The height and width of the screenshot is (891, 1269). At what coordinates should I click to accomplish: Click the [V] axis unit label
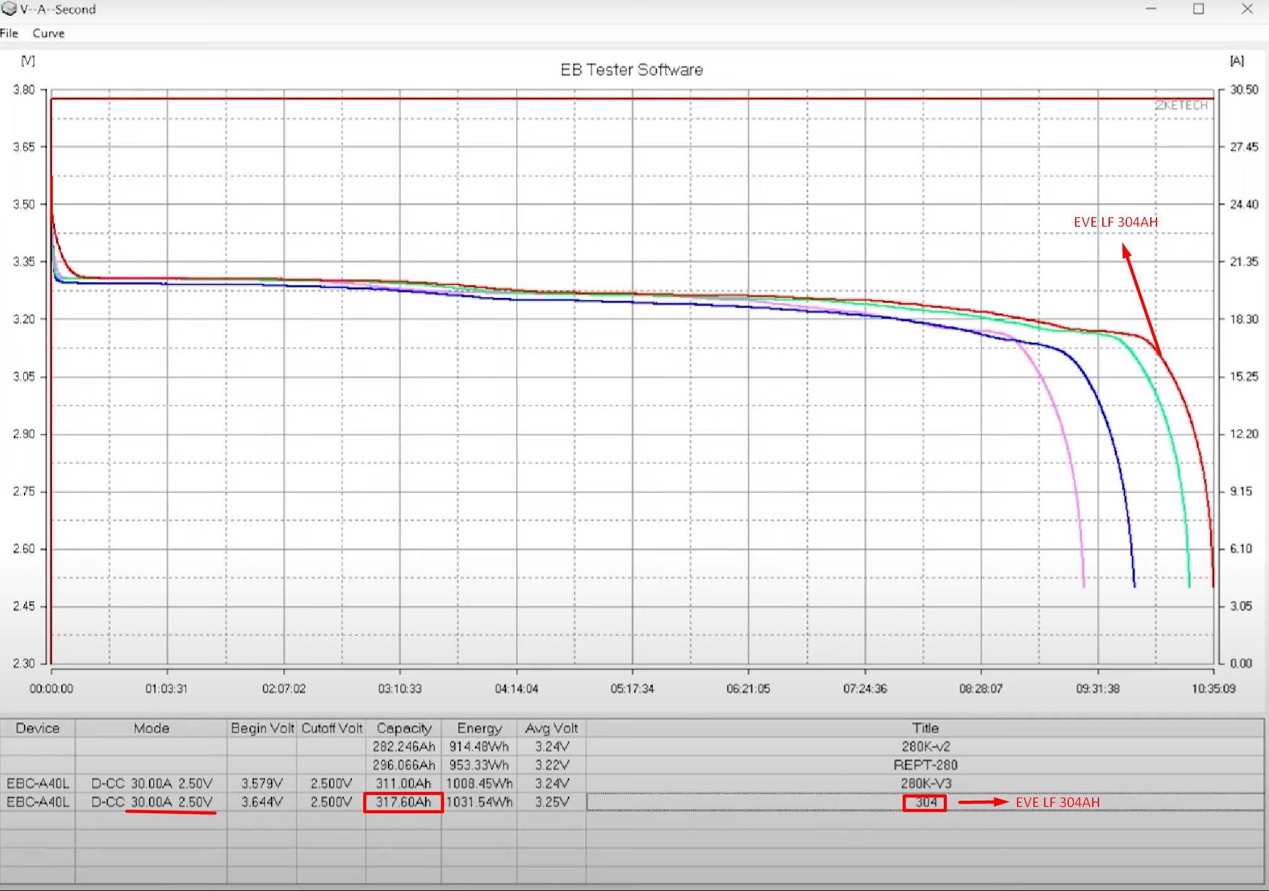pos(28,61)
